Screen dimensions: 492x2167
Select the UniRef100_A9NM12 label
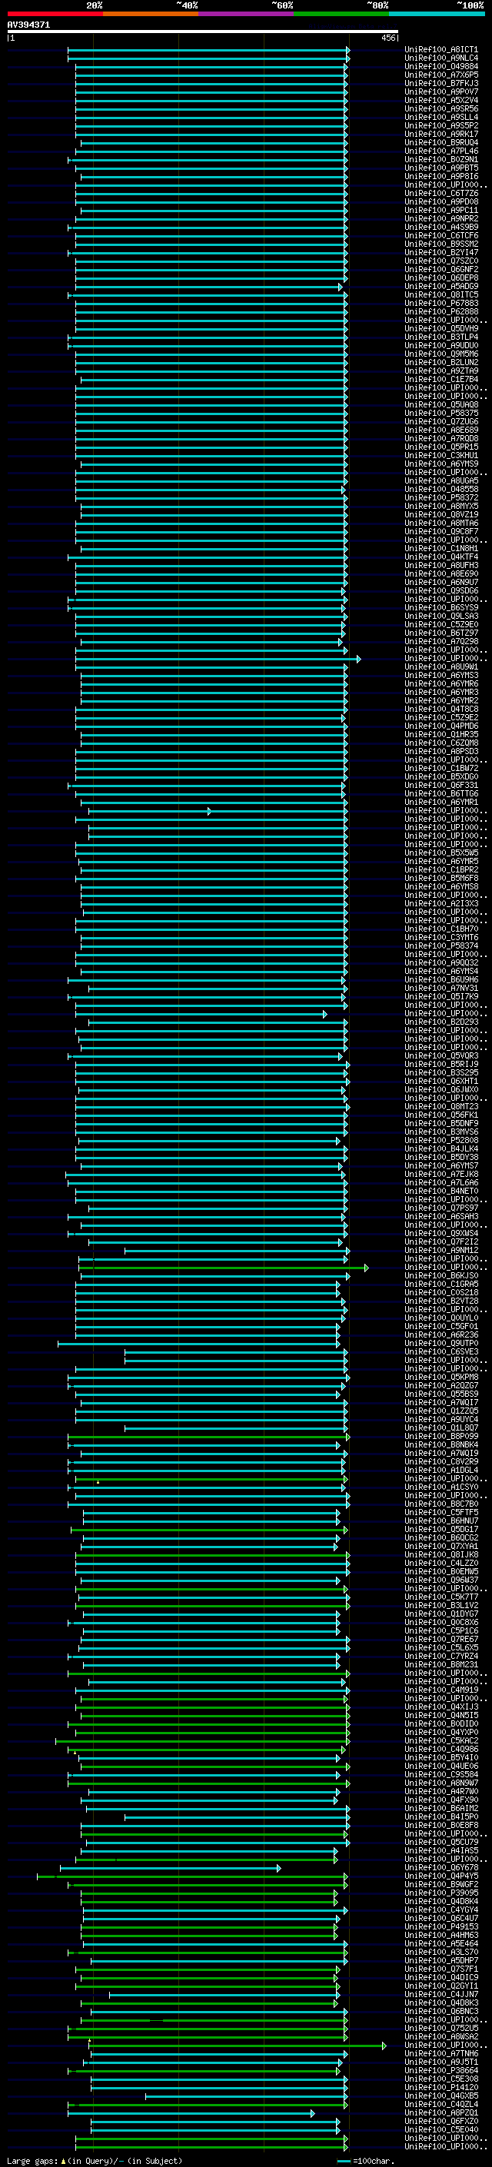click(x=441, y=1250)
